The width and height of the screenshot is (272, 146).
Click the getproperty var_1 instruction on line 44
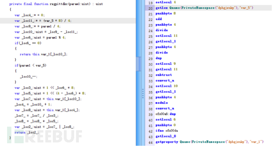(x=209, y=142)
